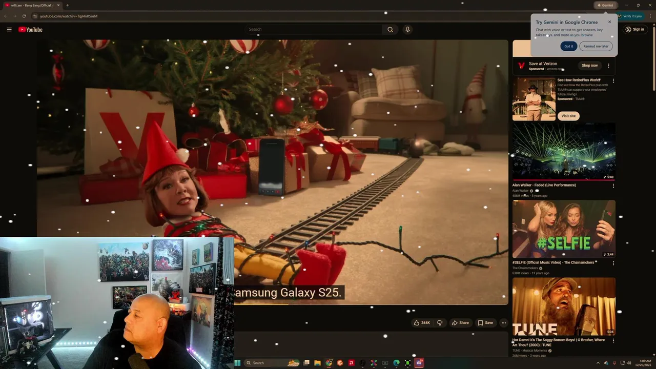This screenshot has width=656, height=369.
Task: Click the Verify it's you chip
Action: pyautogui.click(x=630, y=16)
